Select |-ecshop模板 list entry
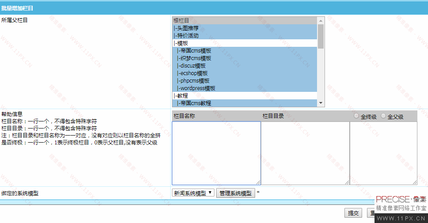Viewport: 428px width, 223px height. [x=245, y=73]
